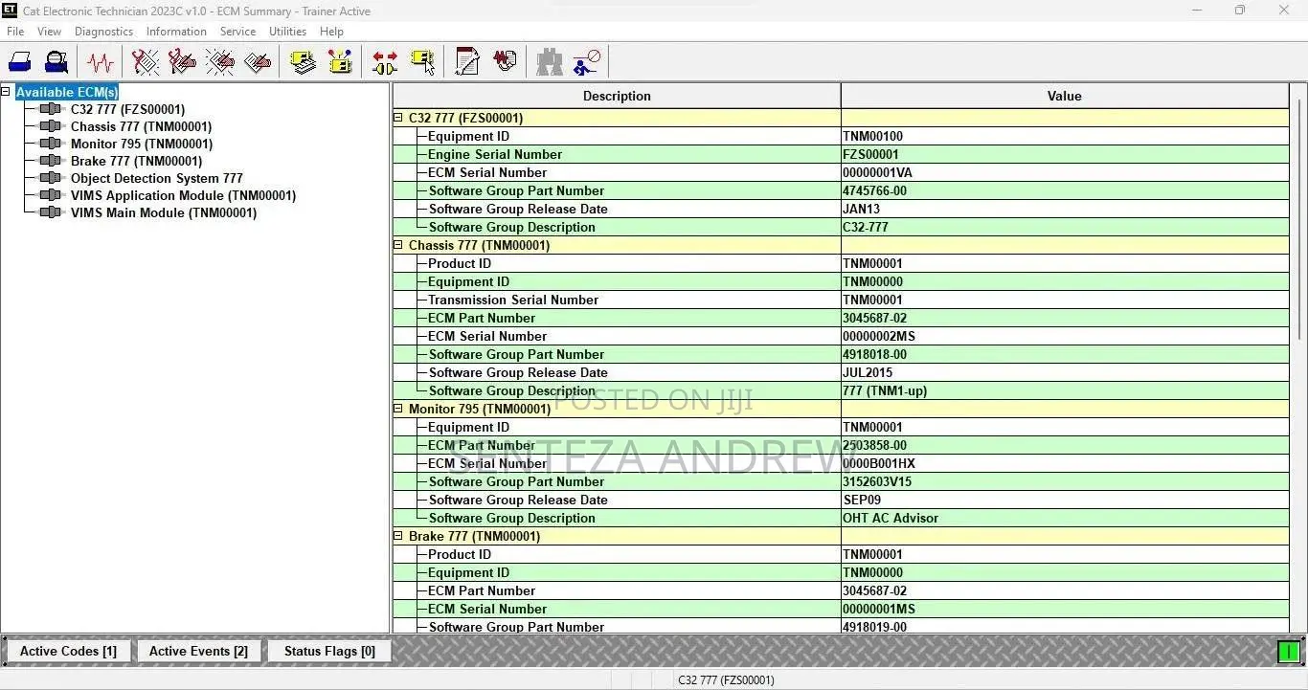
Task: Open the Help menu
Action: point(331,32)
